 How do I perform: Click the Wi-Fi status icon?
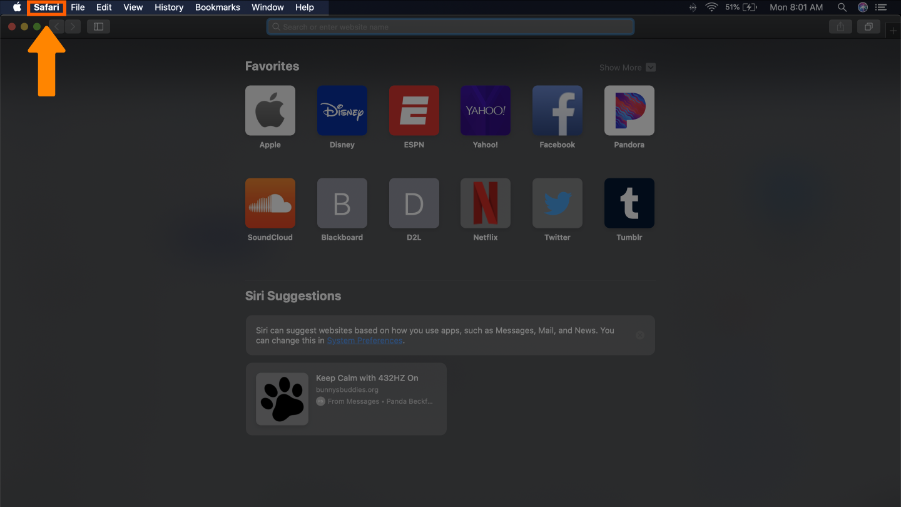711,8
